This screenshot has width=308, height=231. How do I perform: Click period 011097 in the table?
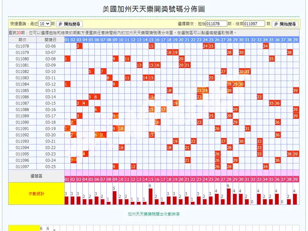coord(22,167)
